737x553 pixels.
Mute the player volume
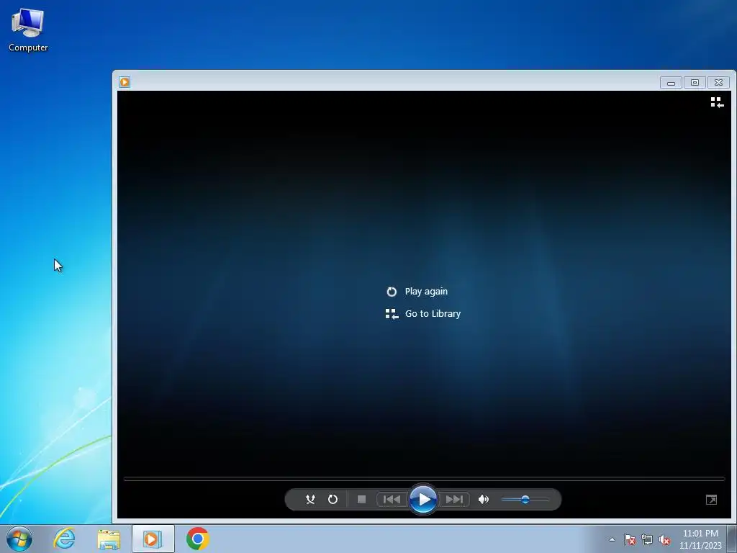(x=483, y=500)
